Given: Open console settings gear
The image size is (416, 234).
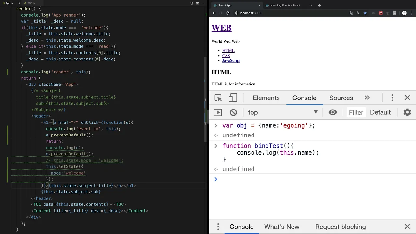Looking at the screenshot, I should pos(407,112).
